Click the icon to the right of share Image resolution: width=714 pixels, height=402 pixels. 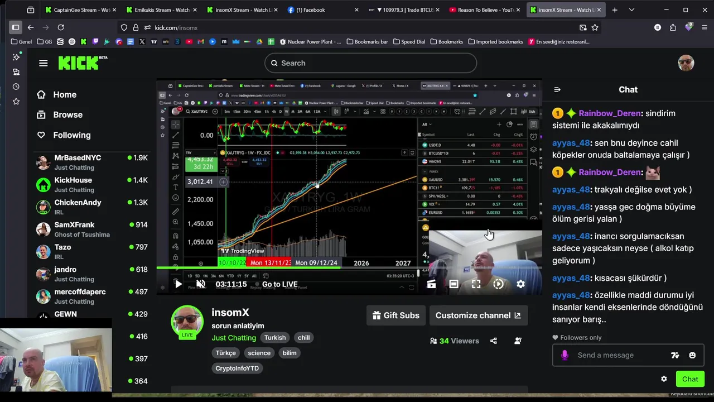(518, 341)
